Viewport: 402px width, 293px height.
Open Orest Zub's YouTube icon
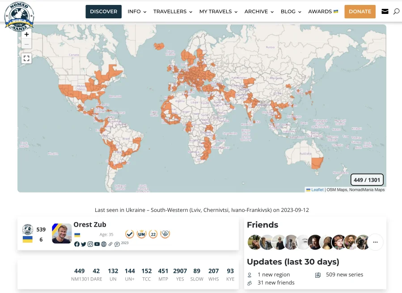coord(97,244)
